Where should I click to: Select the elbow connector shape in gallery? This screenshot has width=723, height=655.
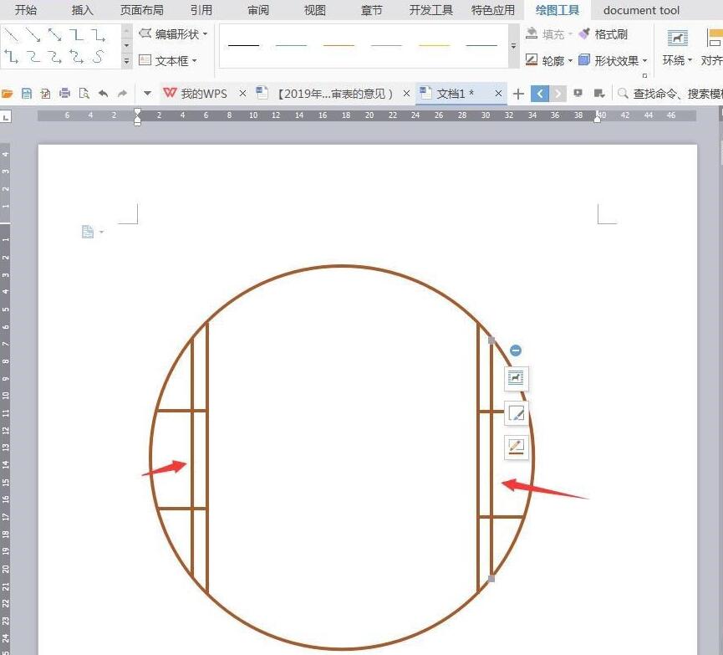(76, 35)
